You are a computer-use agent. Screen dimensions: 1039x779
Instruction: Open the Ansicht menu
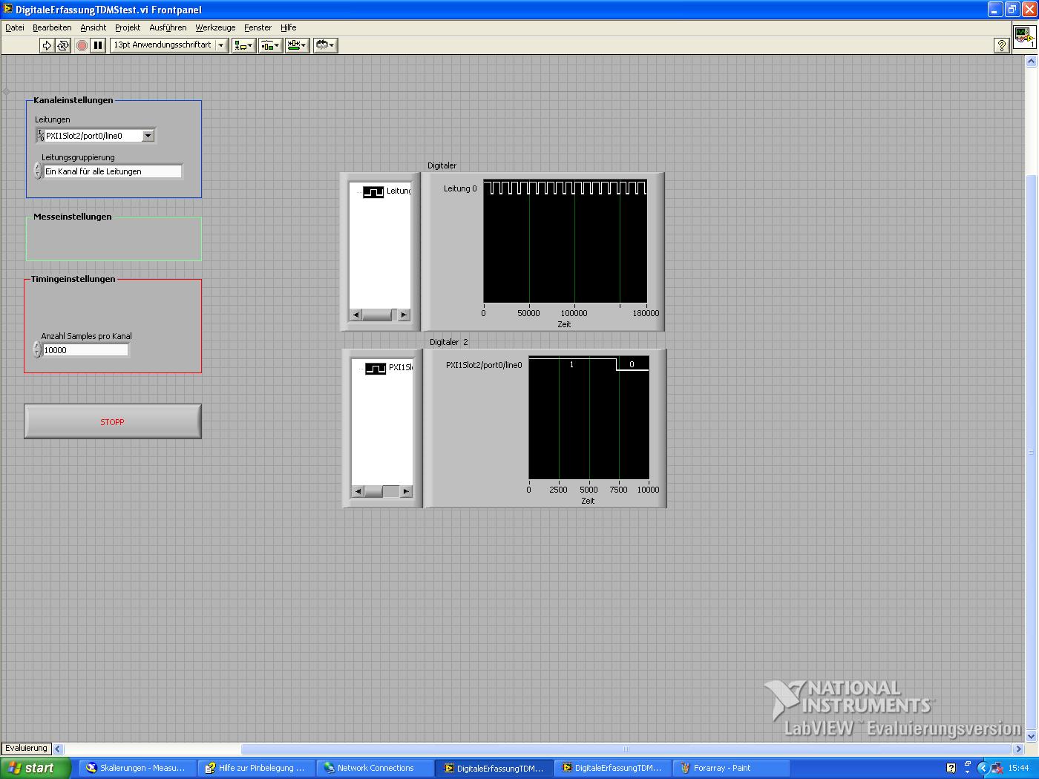pos(94,27)
